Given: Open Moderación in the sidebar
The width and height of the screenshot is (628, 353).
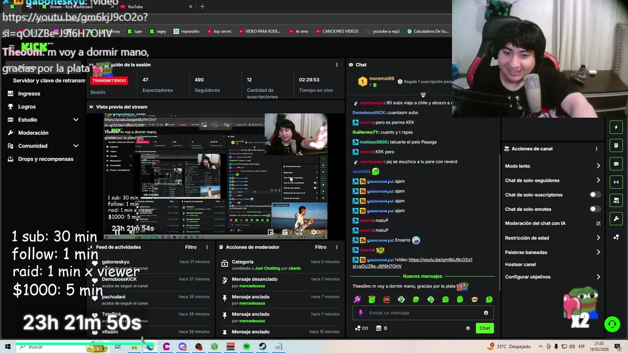Looking at the screenshot, I should pyautogui.click(x=33, y=133).
